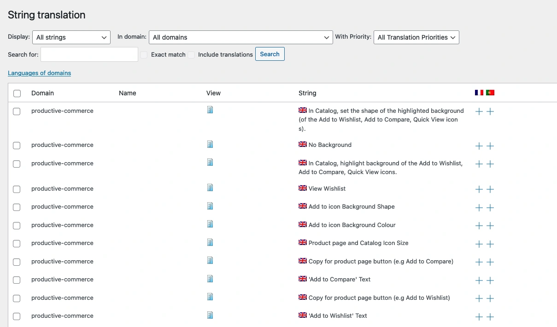Open view icon for 'Product page and Catalog Icon Size'
This screenshot has width=557, height=327.
[210, 242]
